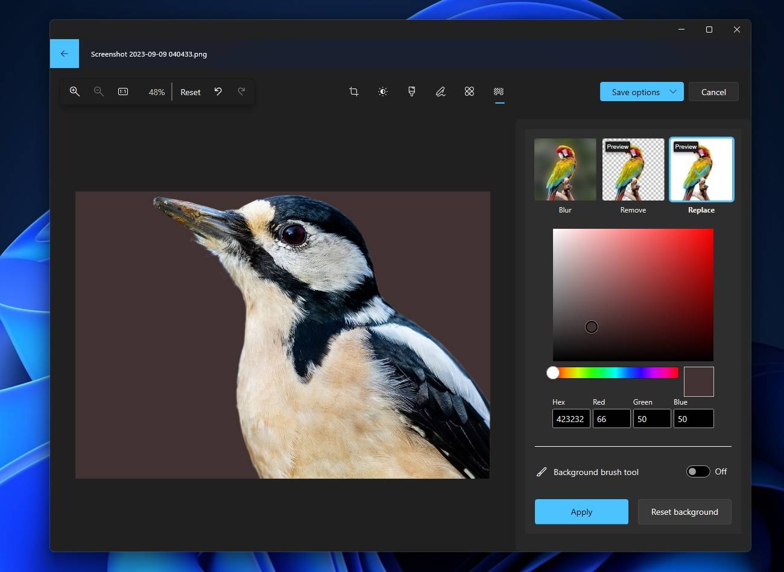
Task: Select the Filters tool
Action: pos(411,92)
